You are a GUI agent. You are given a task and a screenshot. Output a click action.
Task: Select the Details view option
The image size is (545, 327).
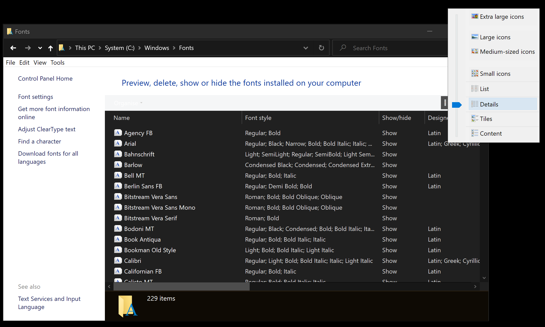(489, 104)
